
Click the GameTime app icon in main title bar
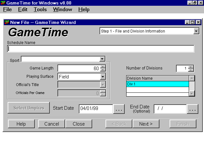(x=3, y=3)
